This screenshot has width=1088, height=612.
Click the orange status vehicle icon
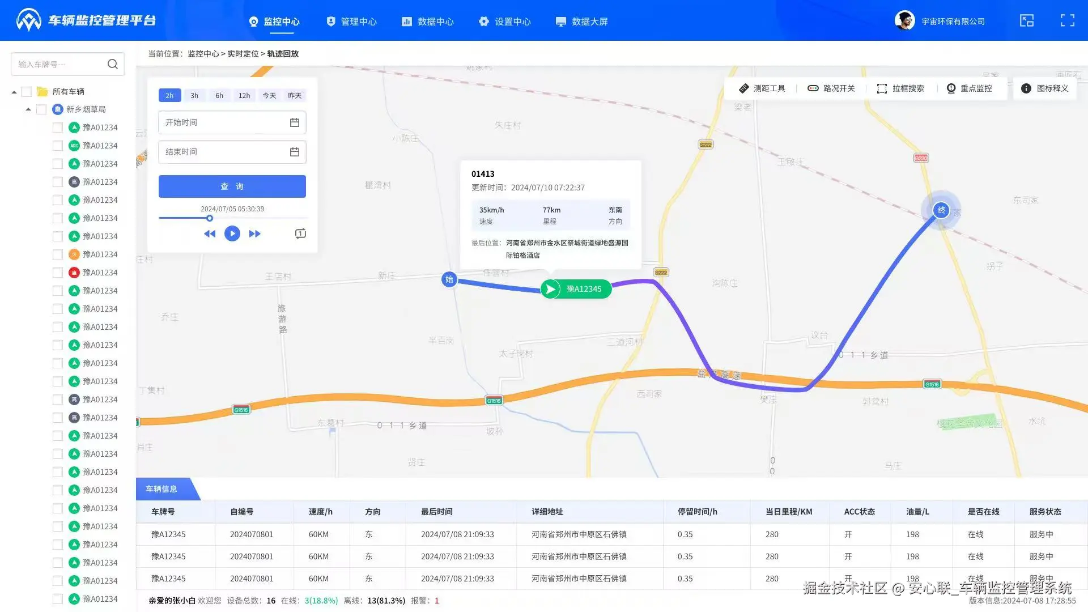tap(74, 254)
